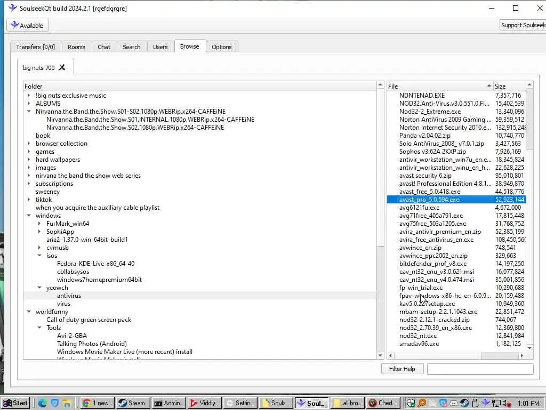
Task: Collapse the isos folder
Action: [39, 256]
